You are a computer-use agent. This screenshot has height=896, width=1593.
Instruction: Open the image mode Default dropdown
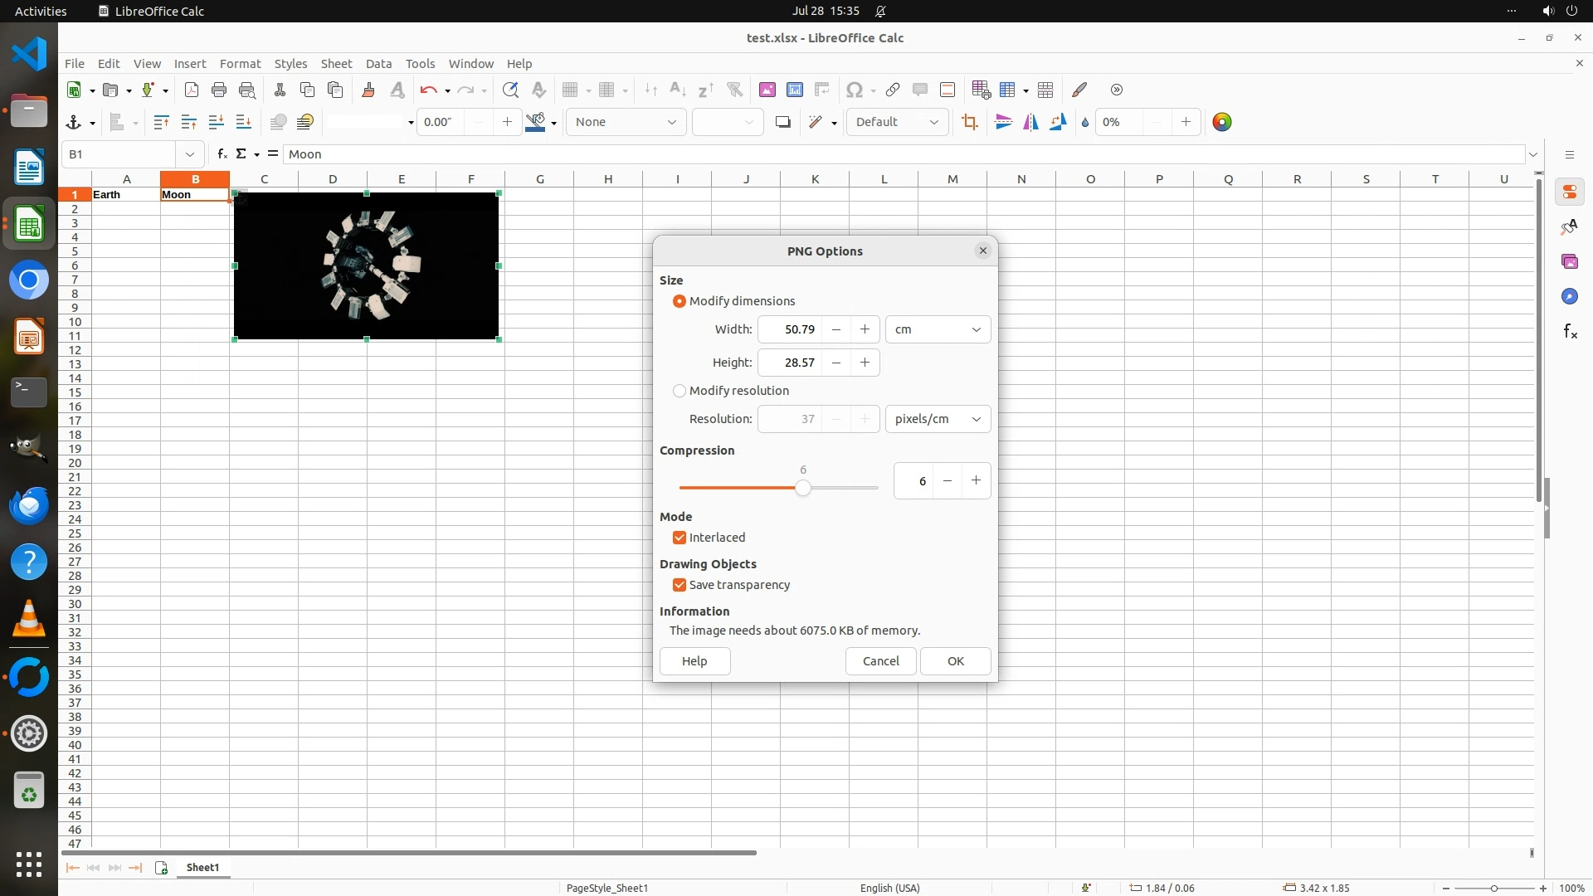897,122
